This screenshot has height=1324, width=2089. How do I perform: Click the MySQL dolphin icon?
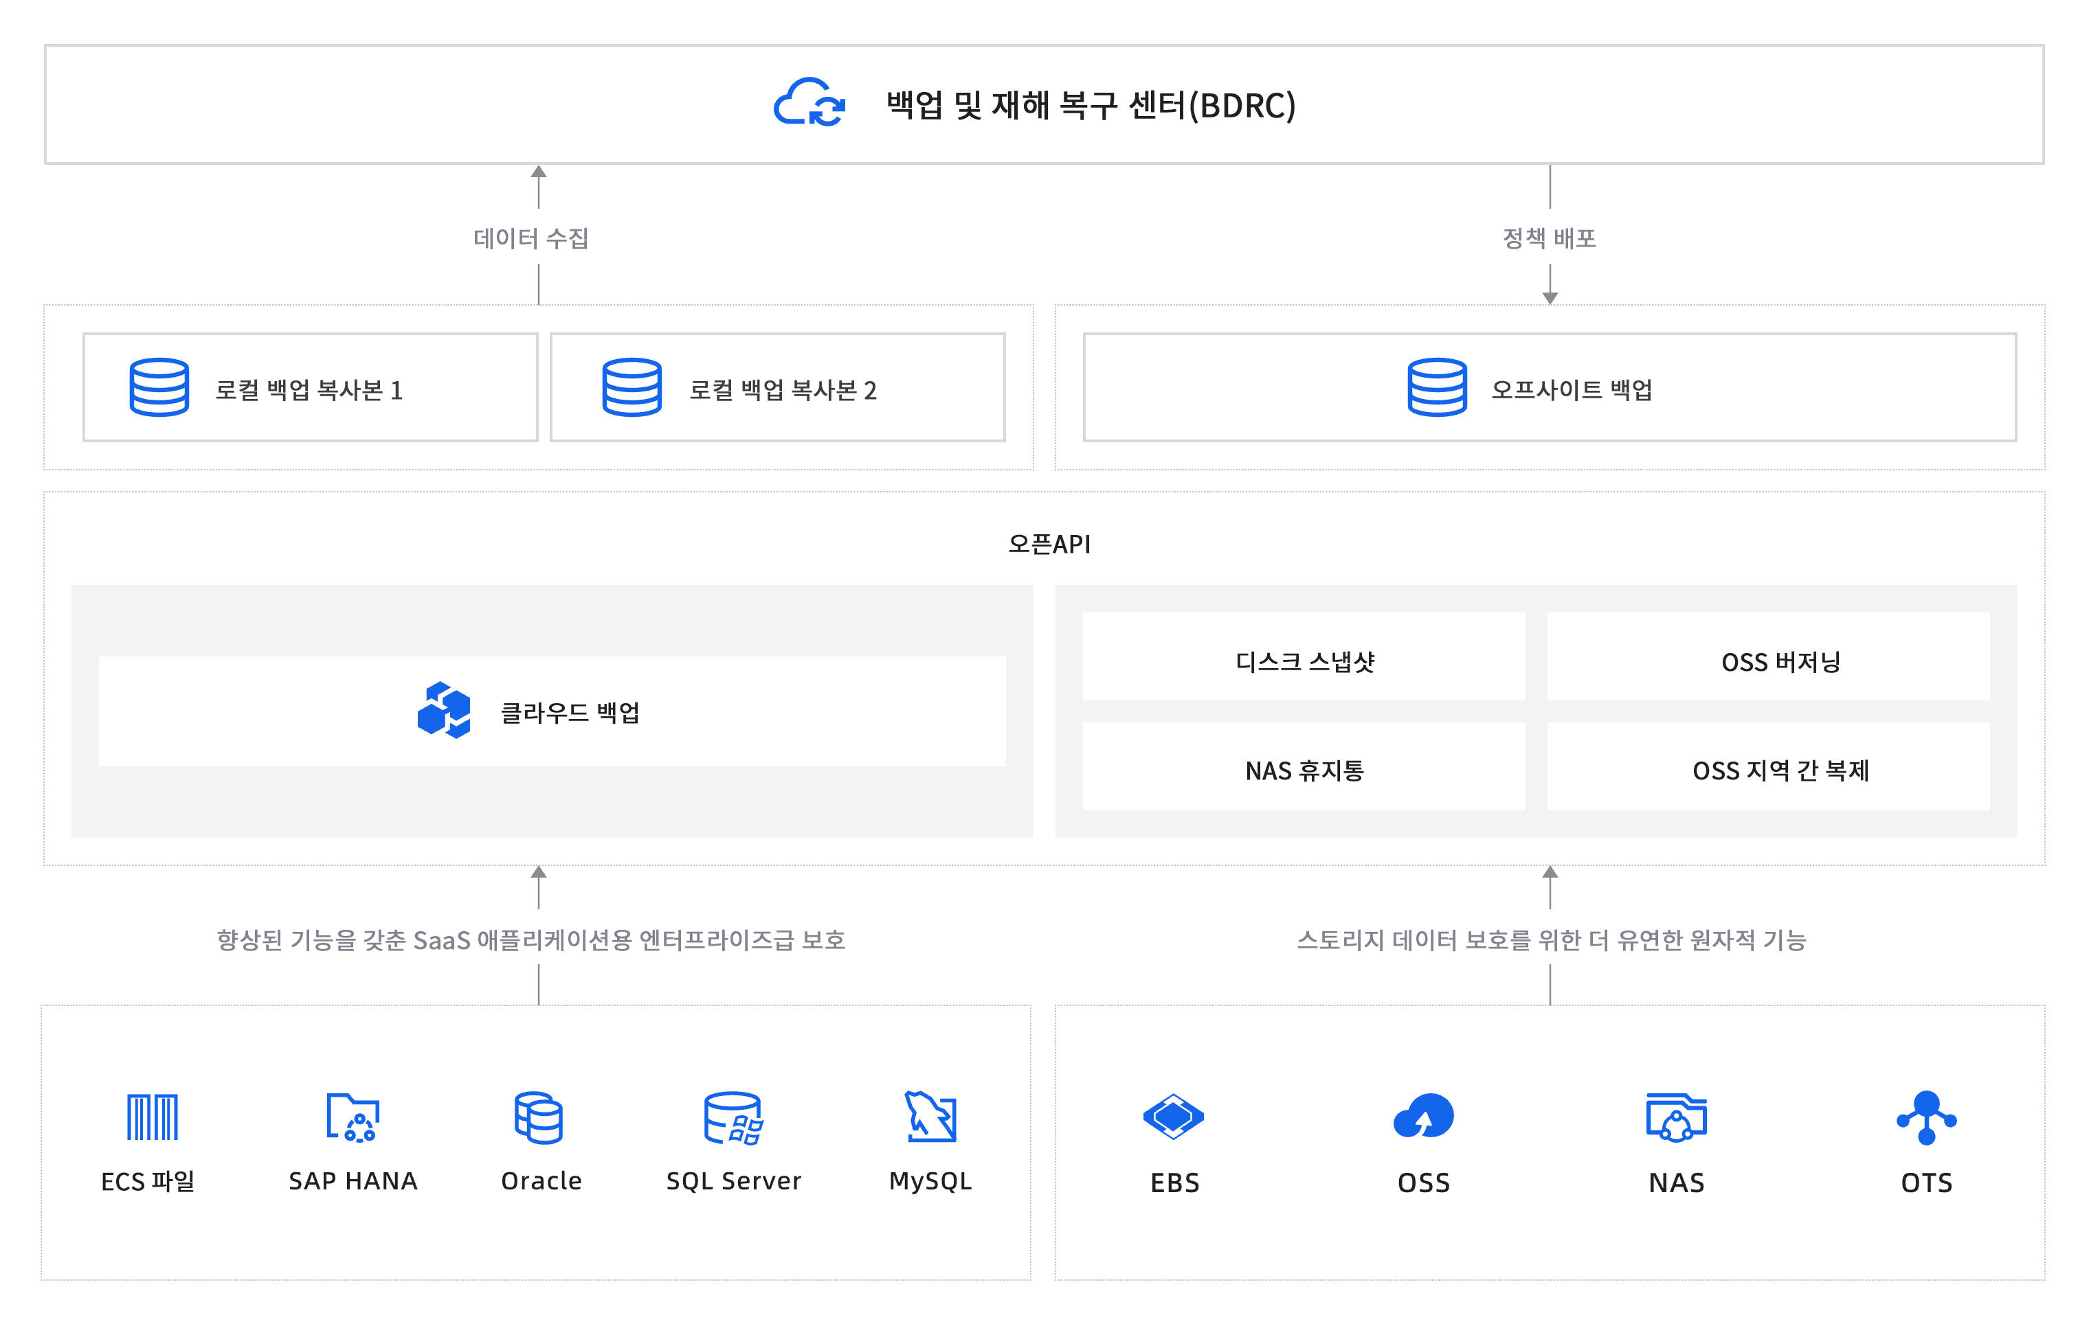click(x=930, y=1117)
